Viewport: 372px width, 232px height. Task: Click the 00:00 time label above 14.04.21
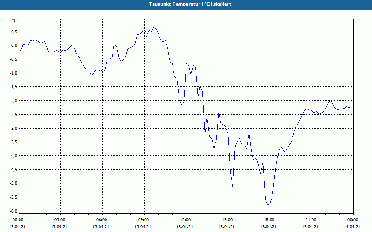tap(353, 220)
